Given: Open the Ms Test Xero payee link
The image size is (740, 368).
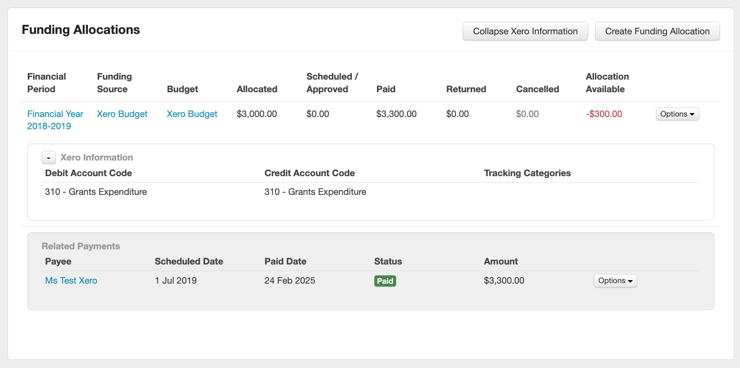Looking at the screenshot, I should 71,281.
